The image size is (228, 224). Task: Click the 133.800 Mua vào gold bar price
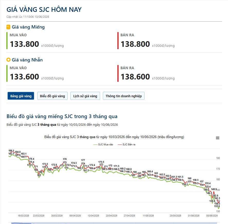[x=24, y=44]
